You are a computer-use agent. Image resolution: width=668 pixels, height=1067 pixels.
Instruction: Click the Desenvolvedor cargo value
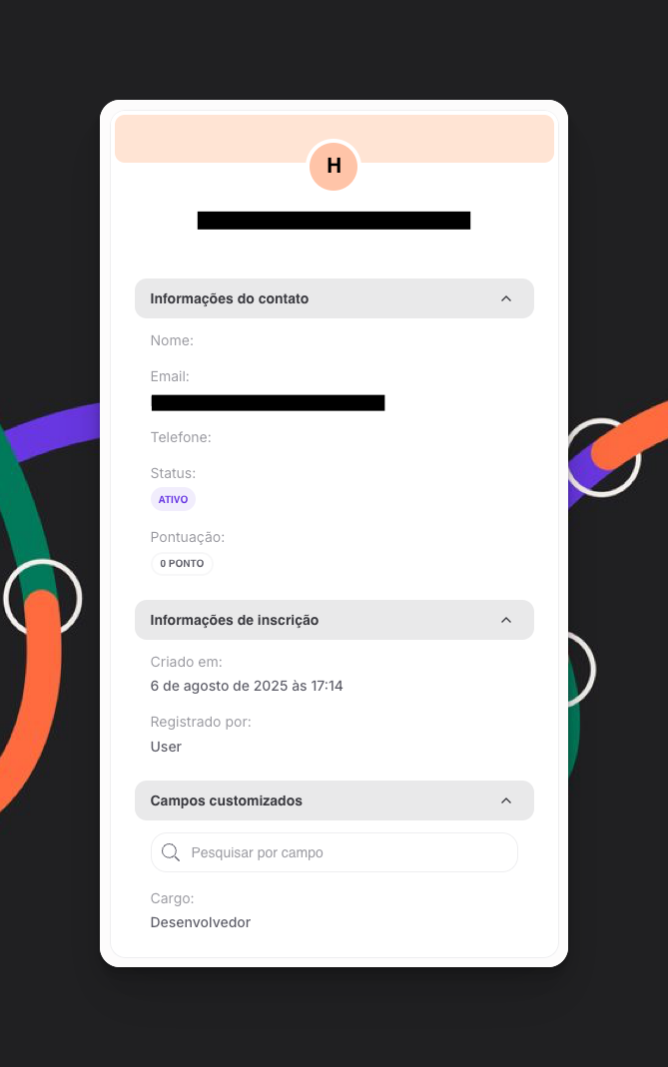tap(200, 922)
